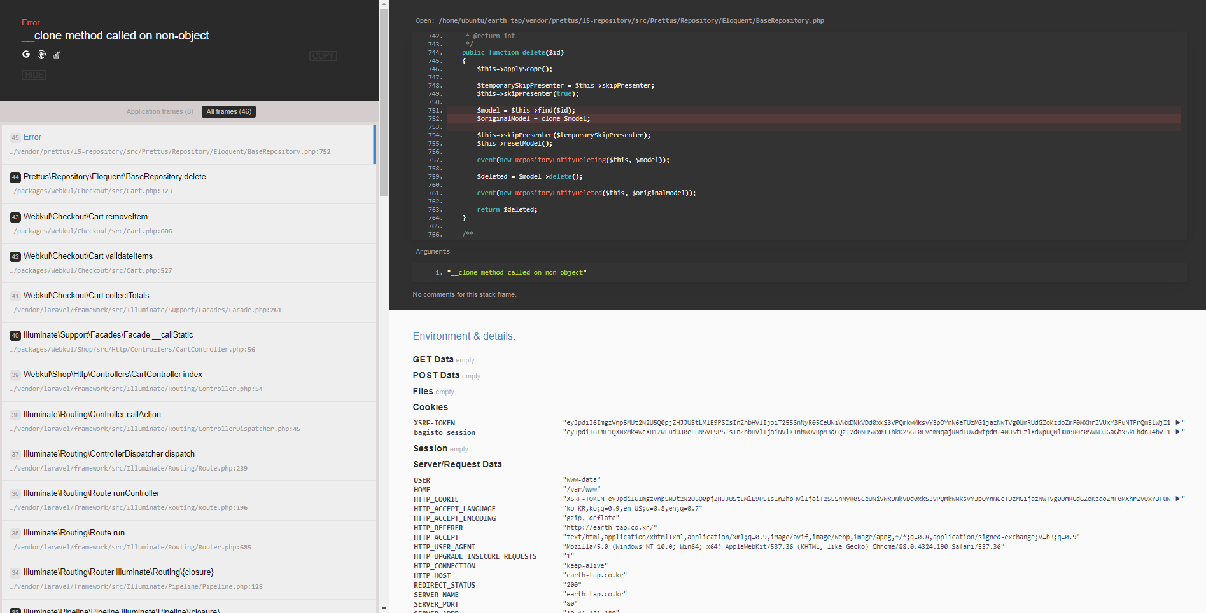Screen dimensions: 1206x613
Task: Click the SERVER_PORT value "80"
Action: point(570,604)
